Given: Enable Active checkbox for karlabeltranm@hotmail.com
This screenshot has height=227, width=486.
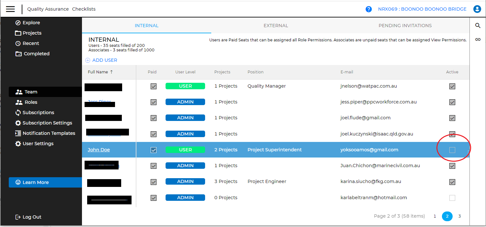Looking at the screenshot, I should [x=452, y=198].
